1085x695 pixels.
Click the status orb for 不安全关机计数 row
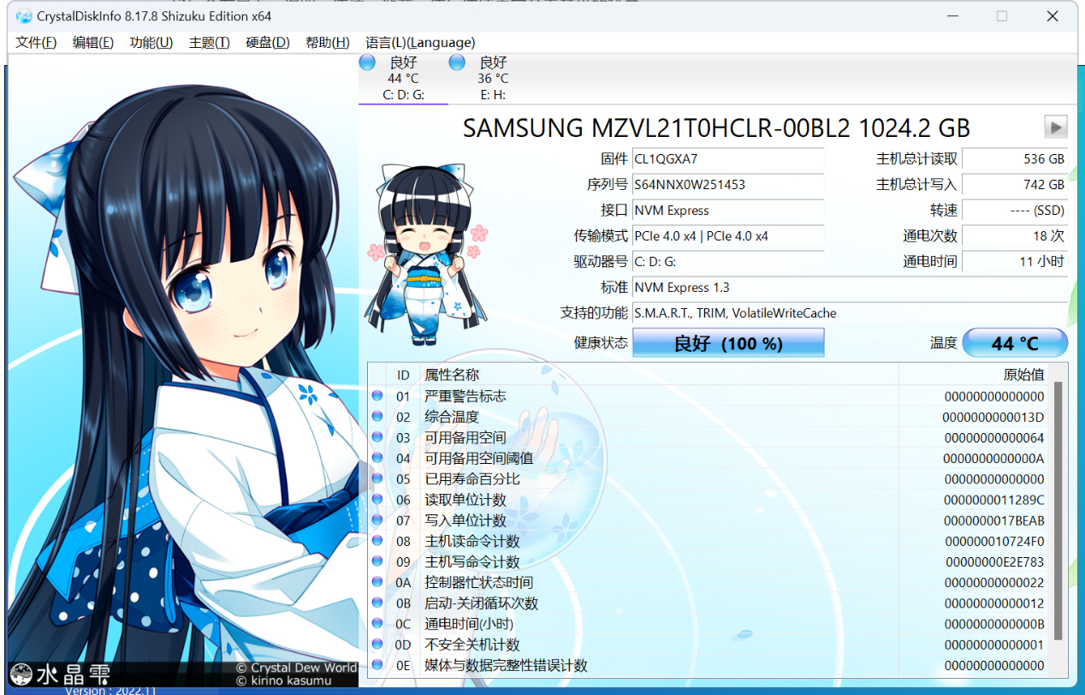377,645
